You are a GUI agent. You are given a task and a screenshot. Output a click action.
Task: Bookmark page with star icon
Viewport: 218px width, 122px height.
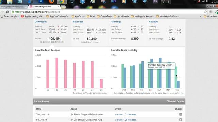click(x=205, y=12)
